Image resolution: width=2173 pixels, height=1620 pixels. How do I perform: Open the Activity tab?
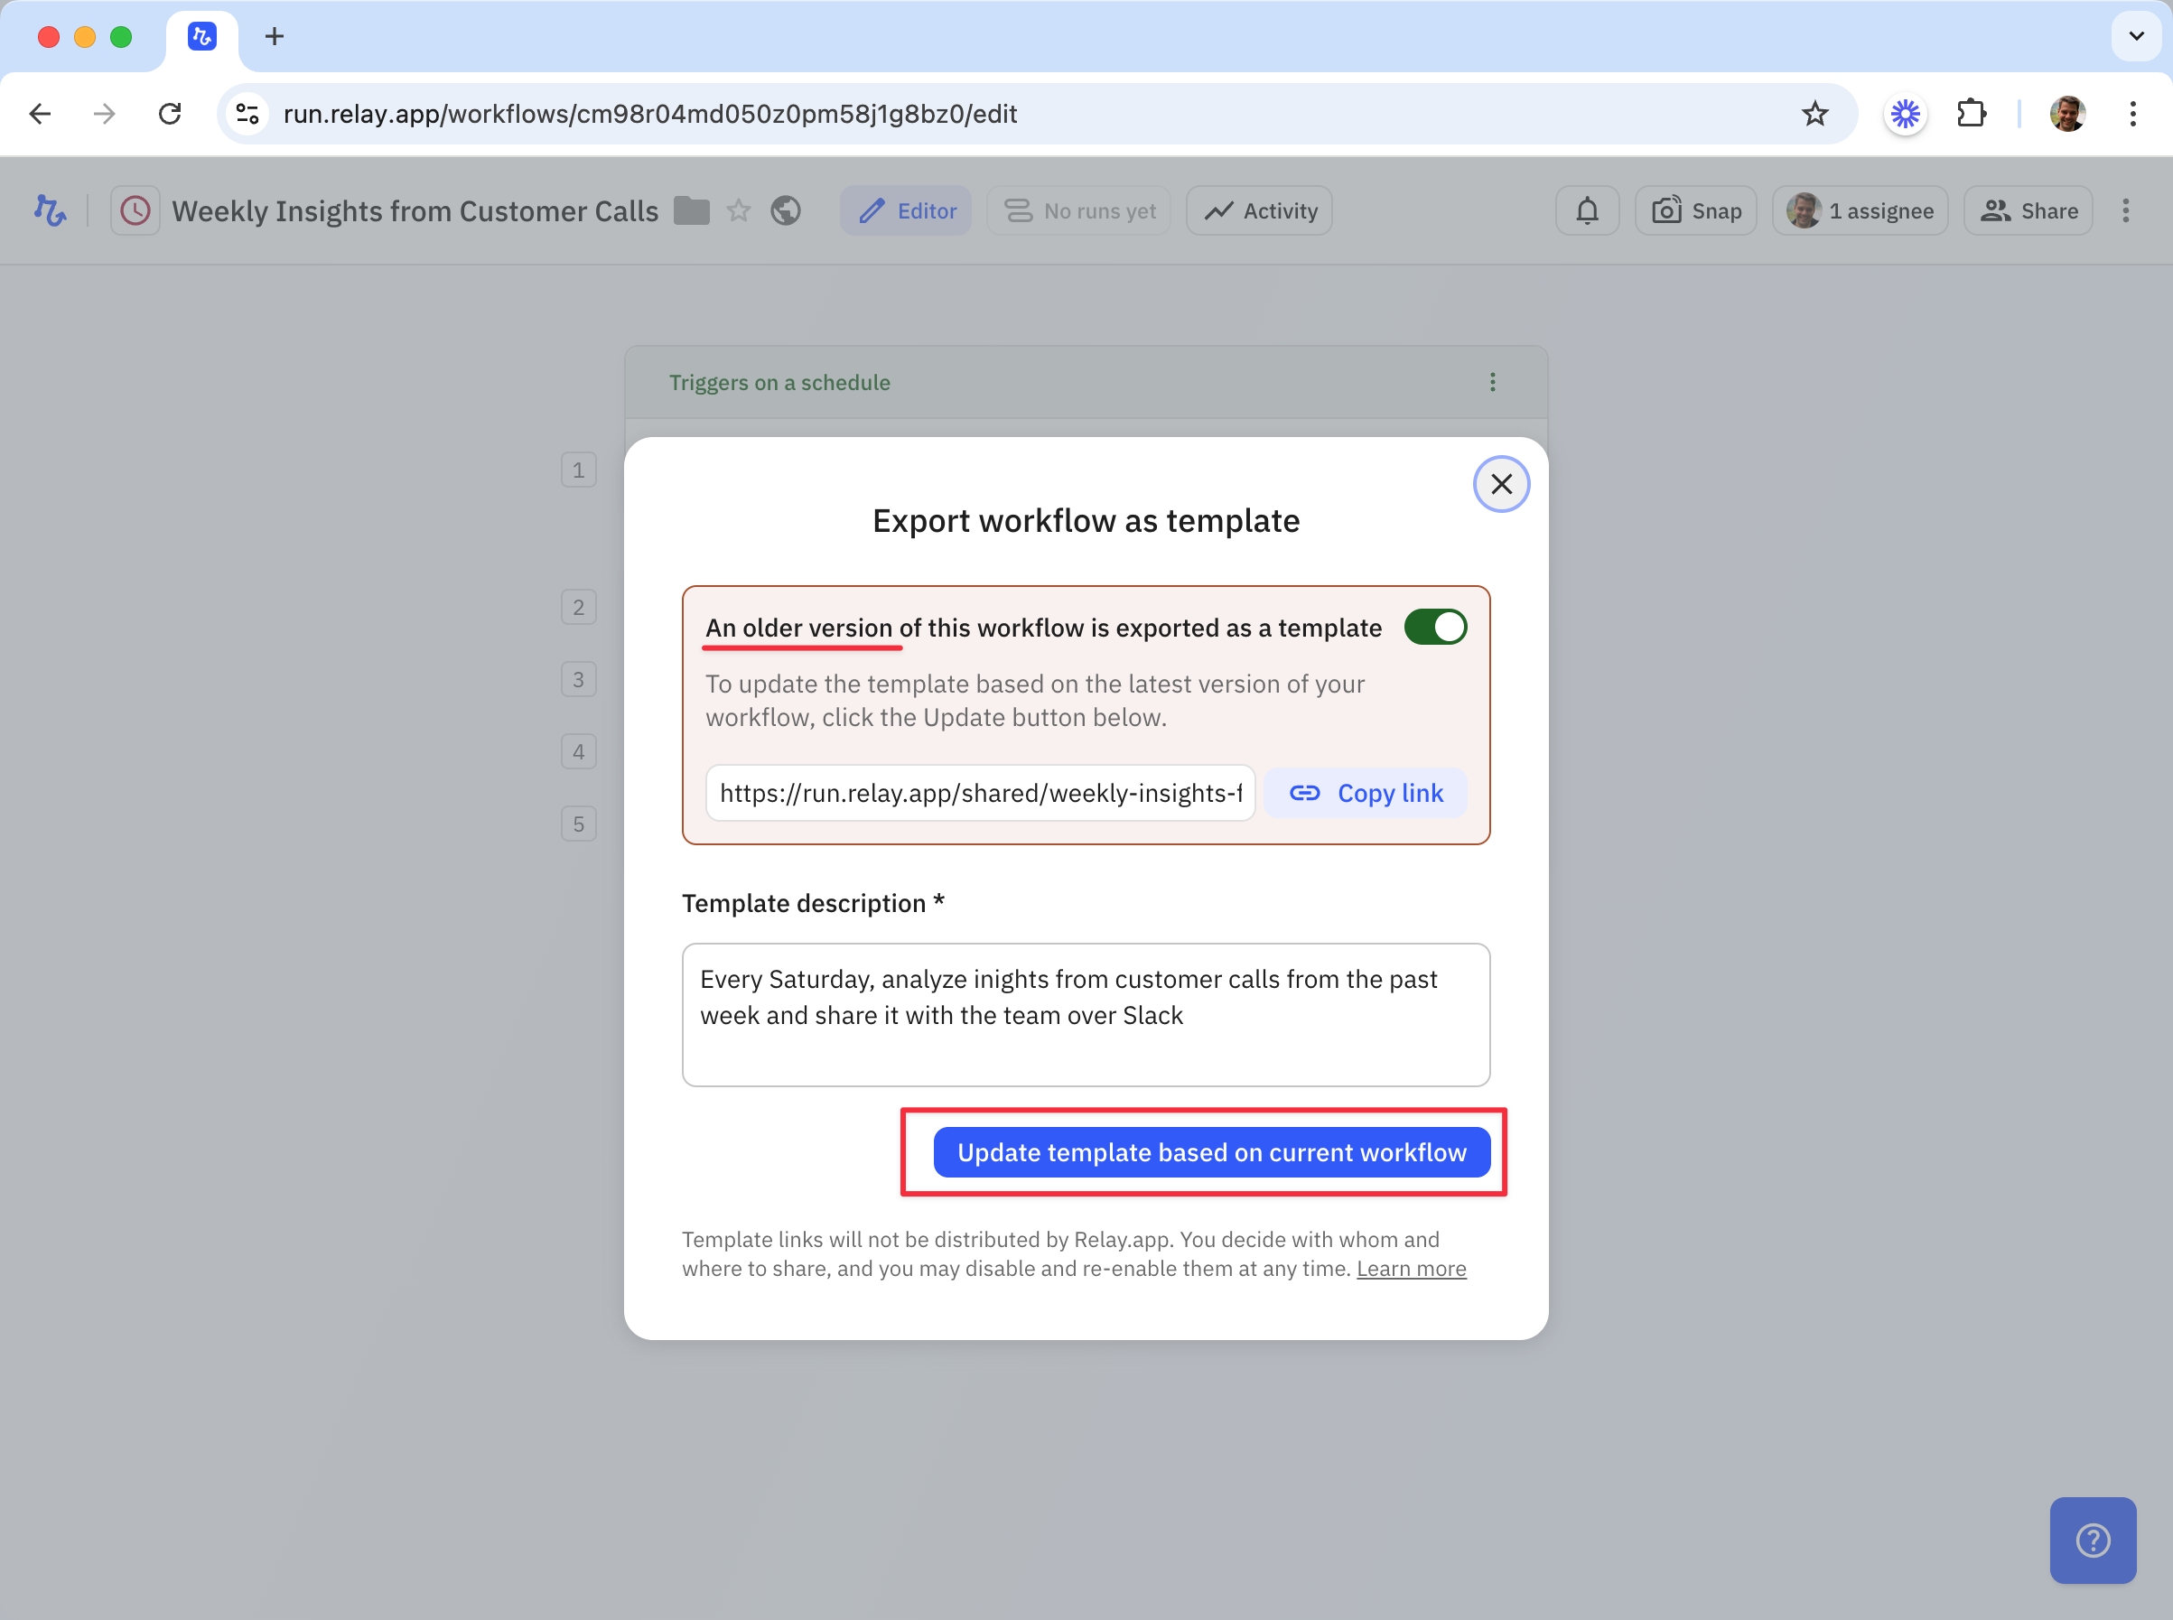(1259, 210)
